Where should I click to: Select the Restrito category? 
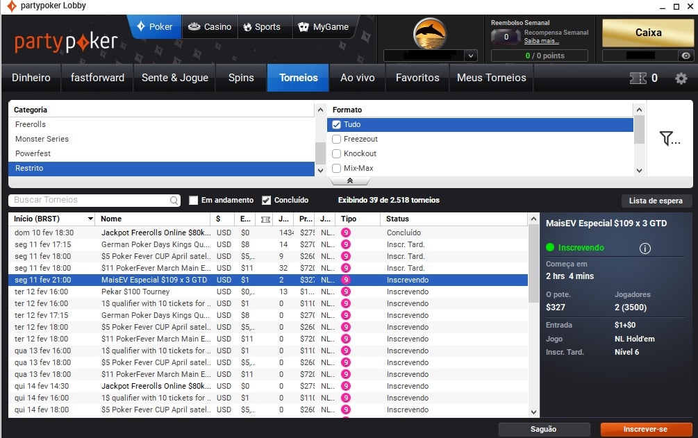point(162,168)
